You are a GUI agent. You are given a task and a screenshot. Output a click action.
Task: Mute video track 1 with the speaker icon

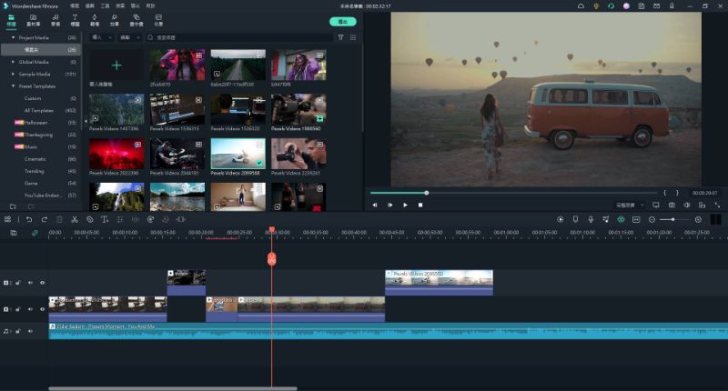click(x=30, y=309)
